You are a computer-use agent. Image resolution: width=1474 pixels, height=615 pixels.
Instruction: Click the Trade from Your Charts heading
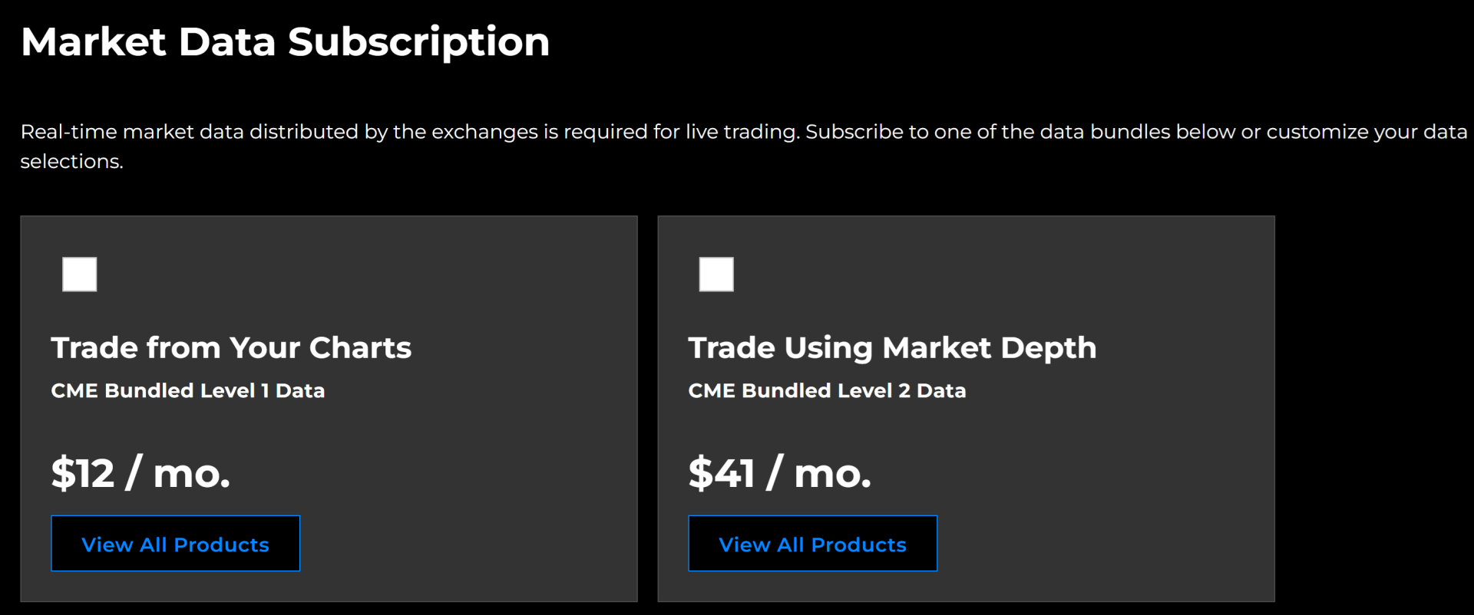(231, 348)
